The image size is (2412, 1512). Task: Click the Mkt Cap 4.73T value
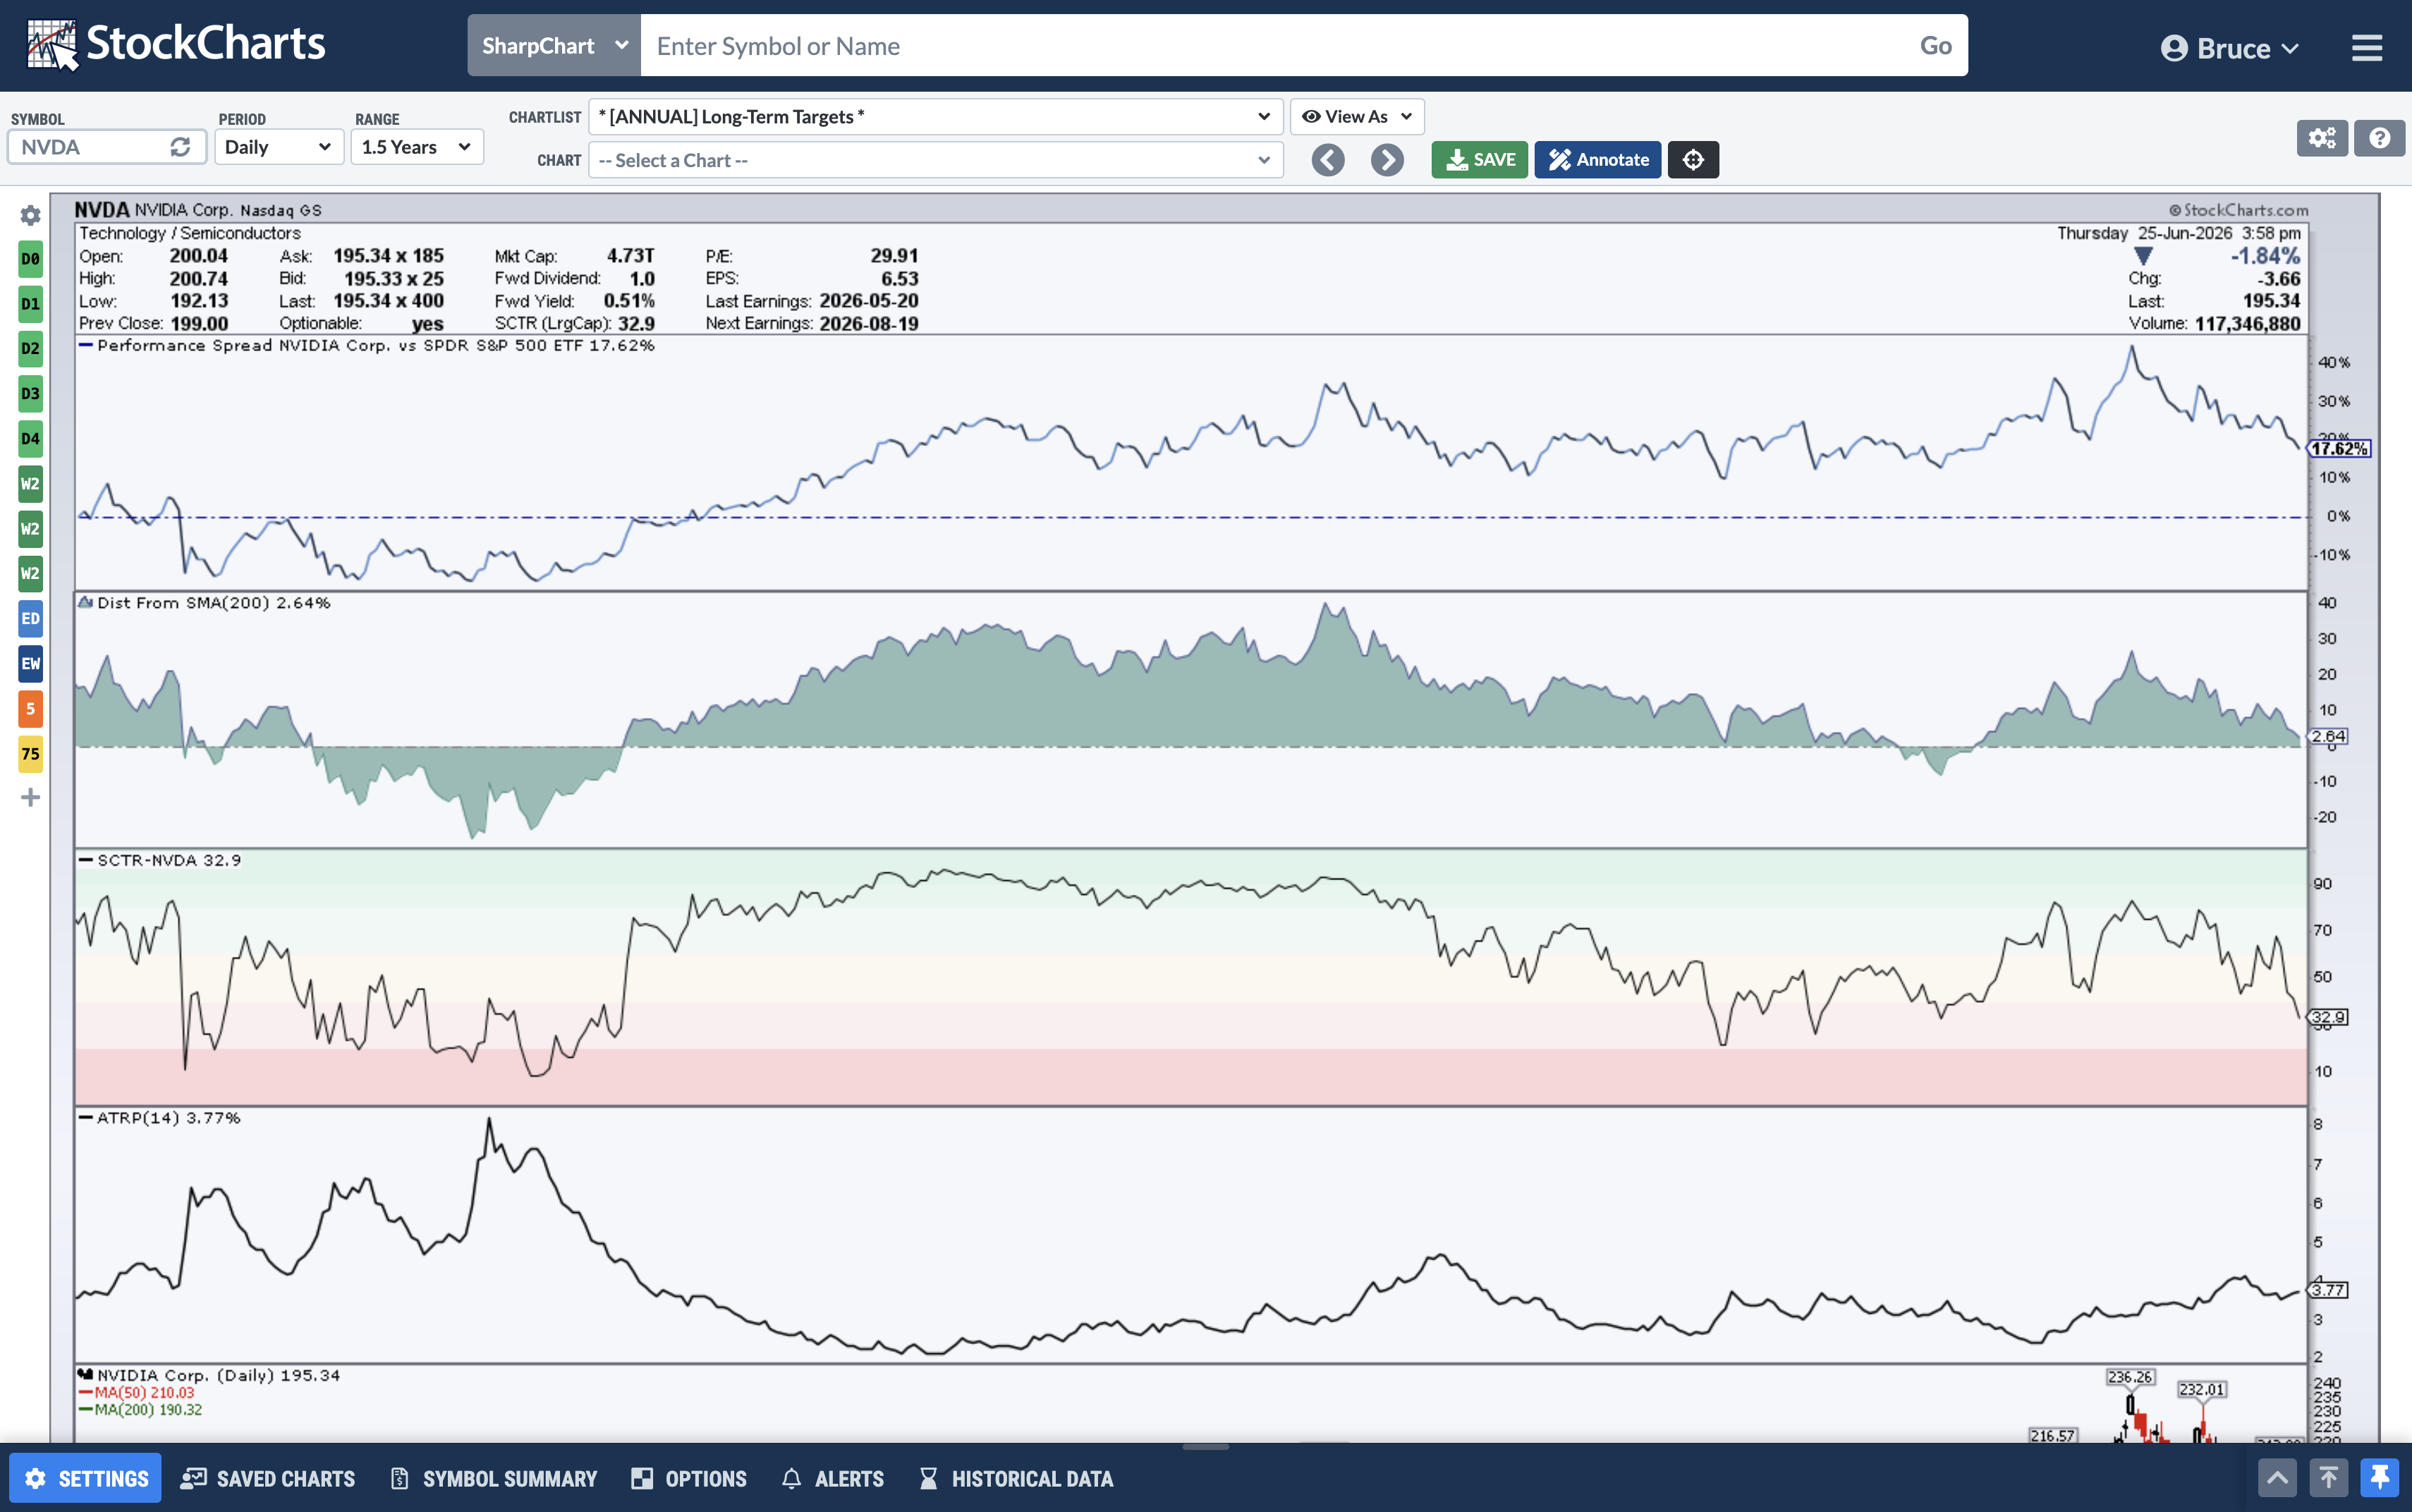click(x=630, y=256)
